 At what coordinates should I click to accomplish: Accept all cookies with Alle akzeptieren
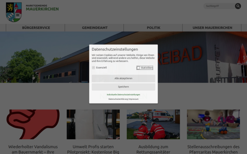(x=123, y=78)
